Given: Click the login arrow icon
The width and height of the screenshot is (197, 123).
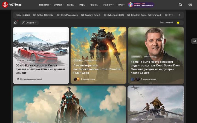Looking at the screenshot, I should pos(190,5).
